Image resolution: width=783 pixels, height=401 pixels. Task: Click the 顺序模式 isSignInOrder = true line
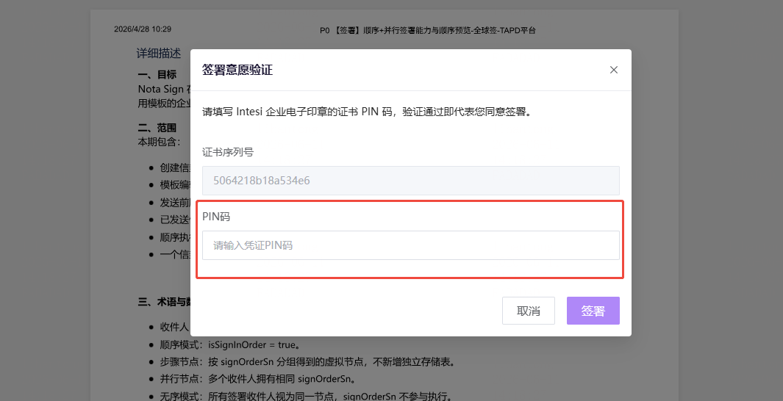230,344
